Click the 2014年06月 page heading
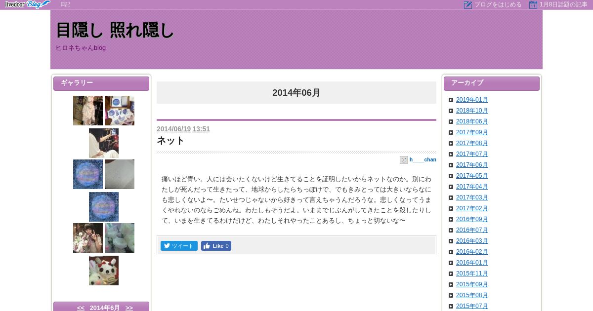 (x=296, y=92)
